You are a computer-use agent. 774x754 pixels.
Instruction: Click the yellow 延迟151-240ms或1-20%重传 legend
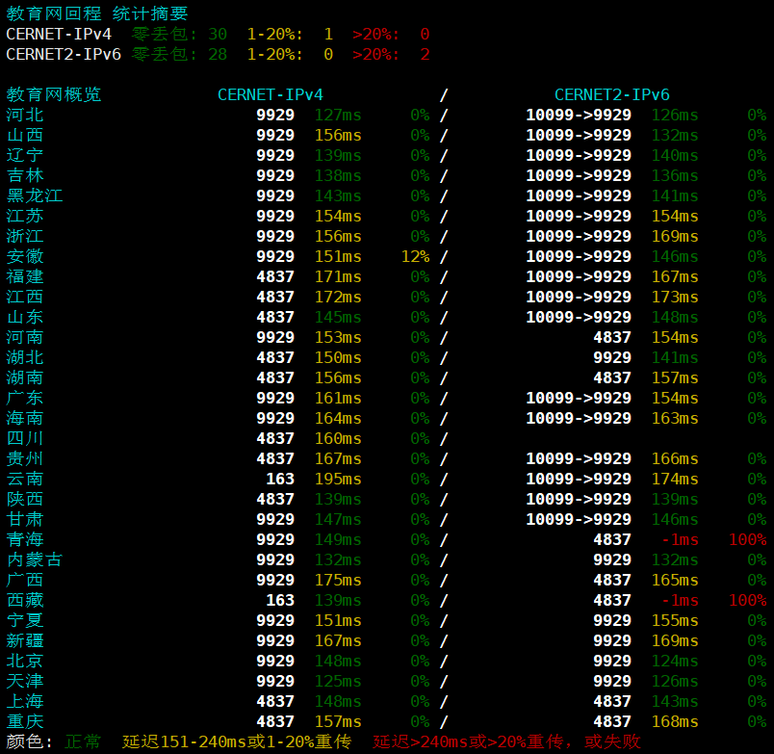237,741
